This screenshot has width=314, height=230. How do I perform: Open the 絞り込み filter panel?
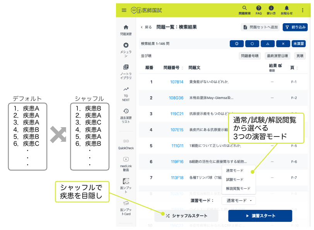click(295, 27)
